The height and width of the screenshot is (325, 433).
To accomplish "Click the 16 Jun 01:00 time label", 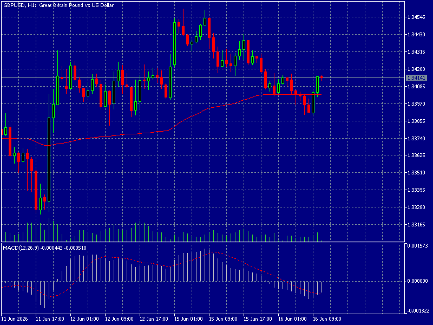I will point(292,319).
